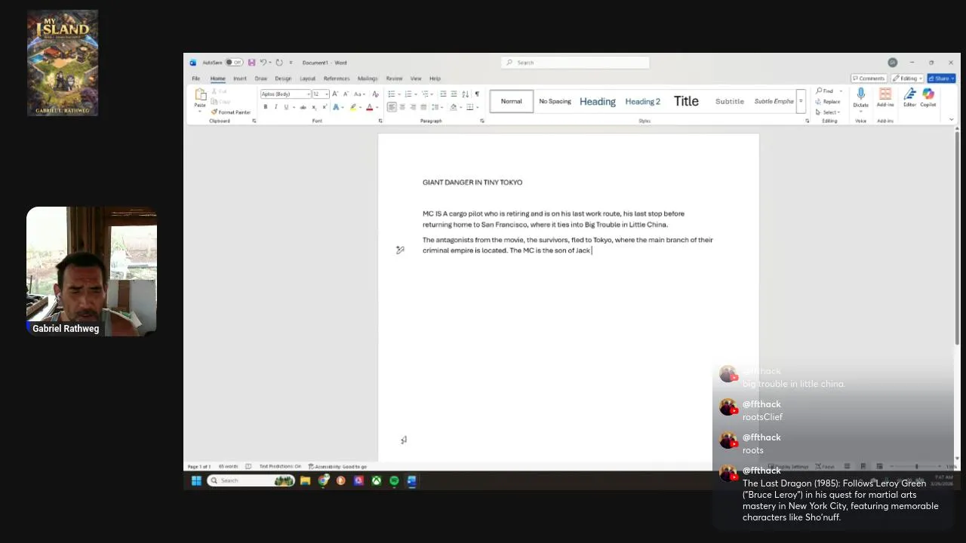Toggle the AutoSave switch
The width and height of the screenshot is (966, 543).
click(x=234, y=63)
